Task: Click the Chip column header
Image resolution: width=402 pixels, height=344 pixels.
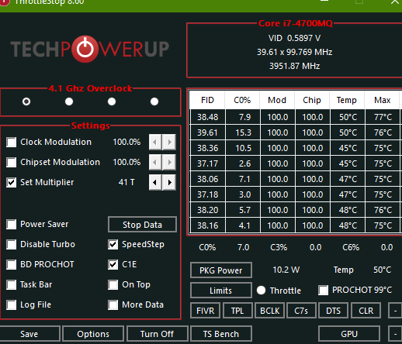Action: pyautogui.click(x=312, y=100)
